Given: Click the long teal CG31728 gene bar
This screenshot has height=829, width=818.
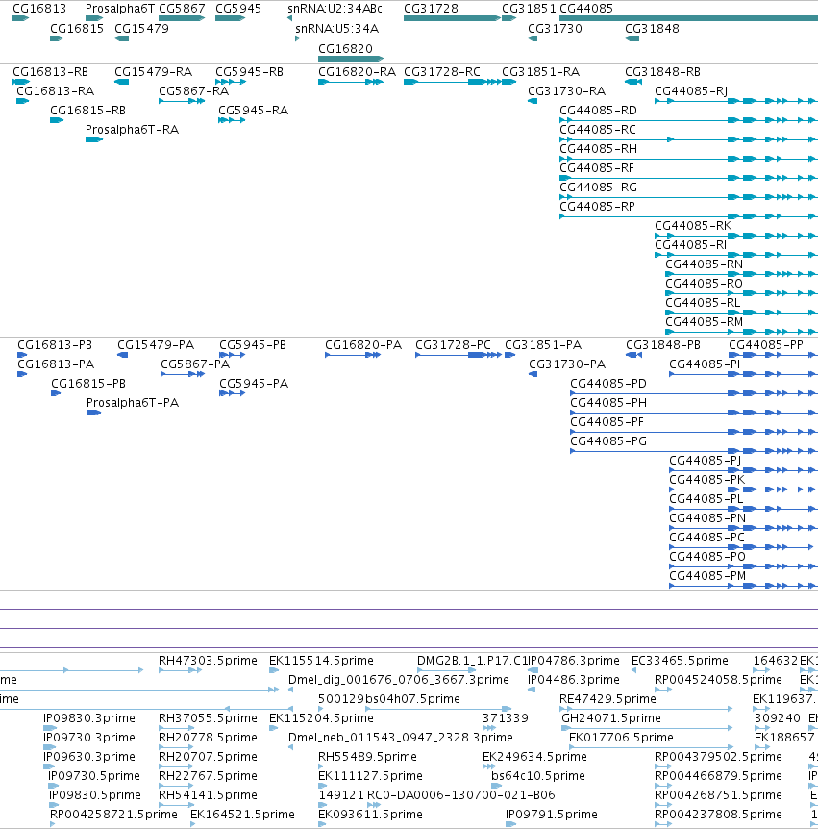Looking at the screenshot, I should click(452, 18).
